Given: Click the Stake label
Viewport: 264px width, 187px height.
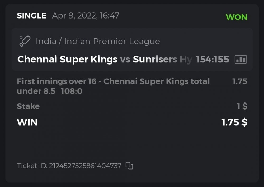Looking at the screenshot, I should [x=28, y=106].
